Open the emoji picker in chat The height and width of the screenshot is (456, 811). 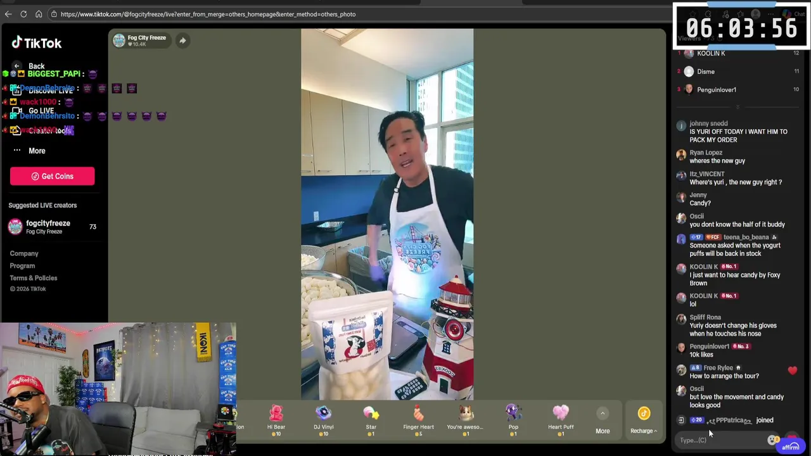click(x=772, y=440)
